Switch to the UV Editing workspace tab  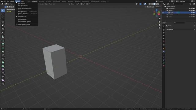[48, 2]
